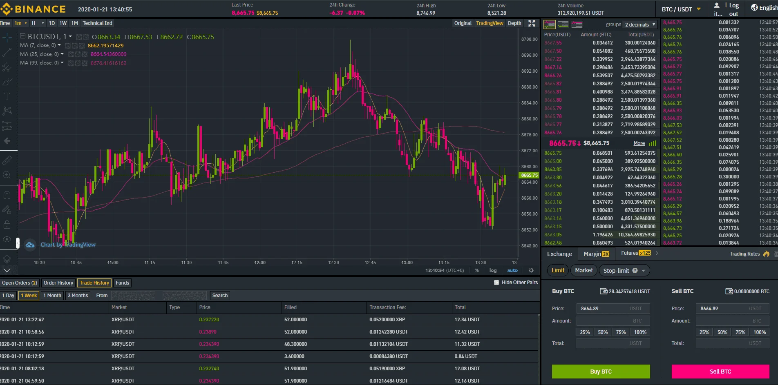Select the ruler measure tool

[7, 160]
